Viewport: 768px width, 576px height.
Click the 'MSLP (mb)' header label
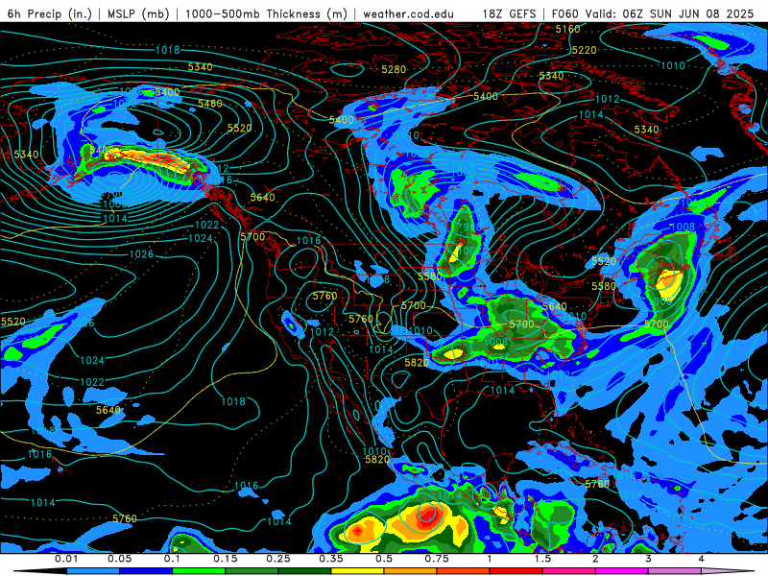click(138, 13)
